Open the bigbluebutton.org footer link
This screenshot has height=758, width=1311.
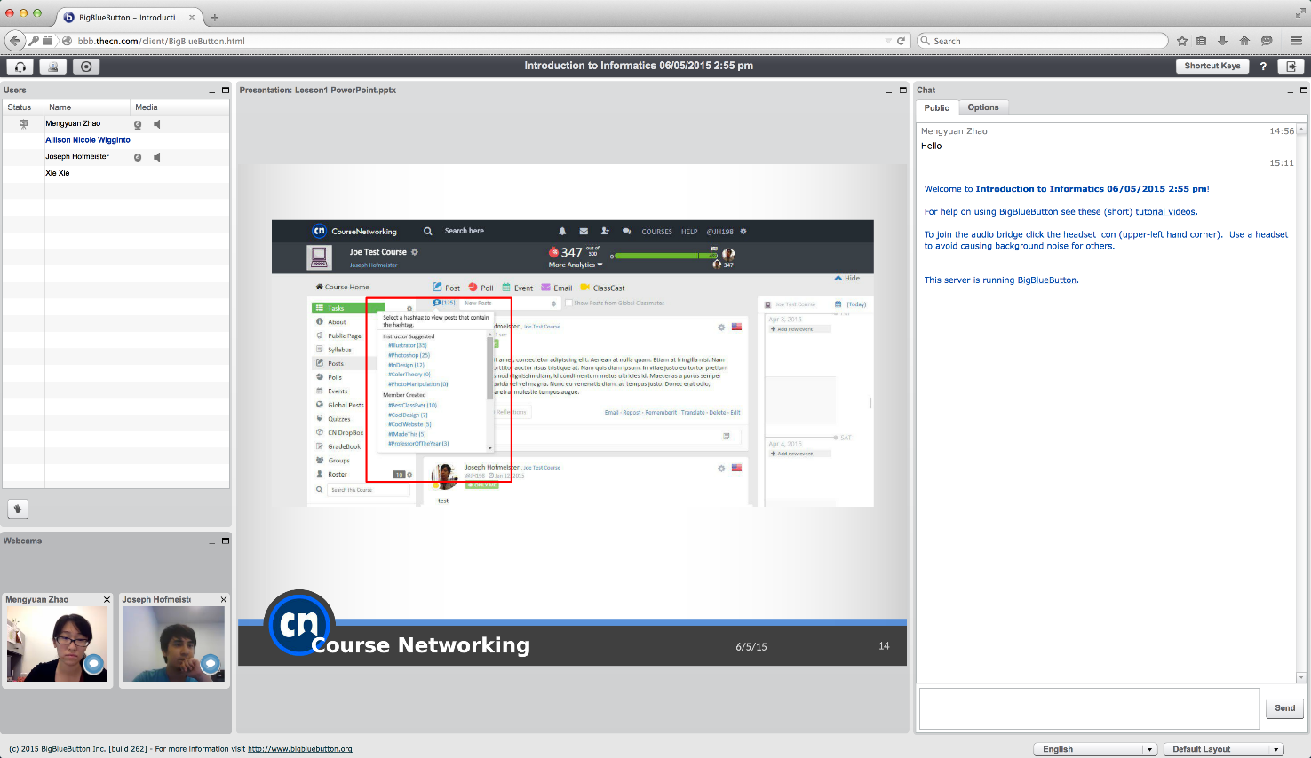[x=300, y=749]
